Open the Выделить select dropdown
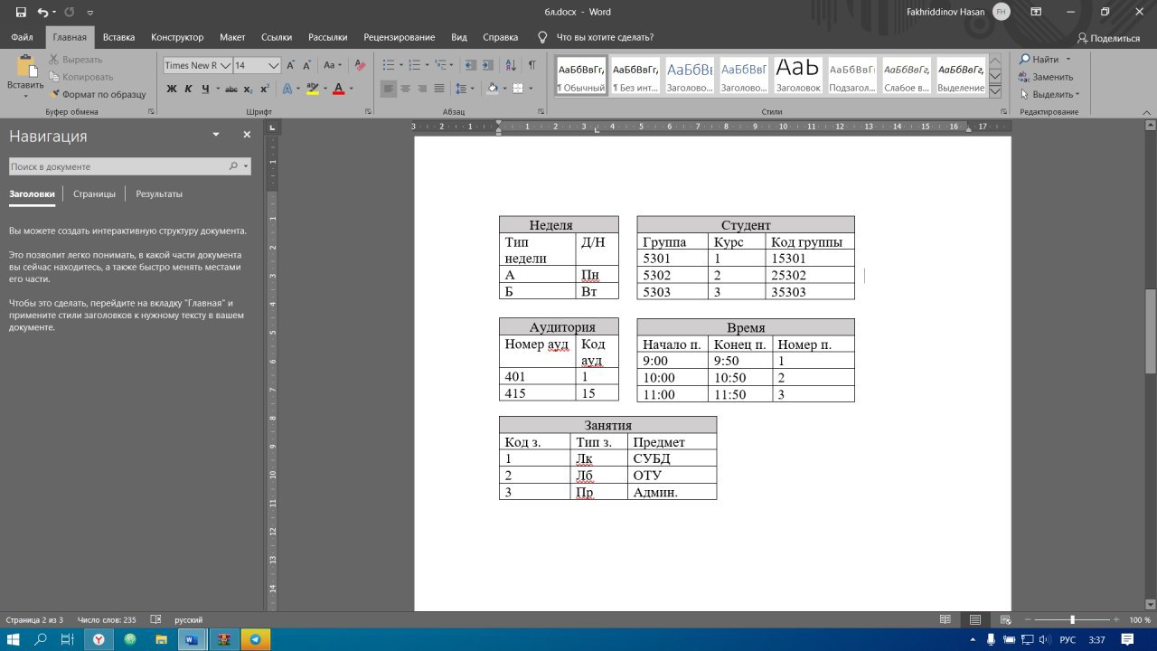This screenshot has height=651, width=1157. pyautogui.click(x=1050, y=94)
